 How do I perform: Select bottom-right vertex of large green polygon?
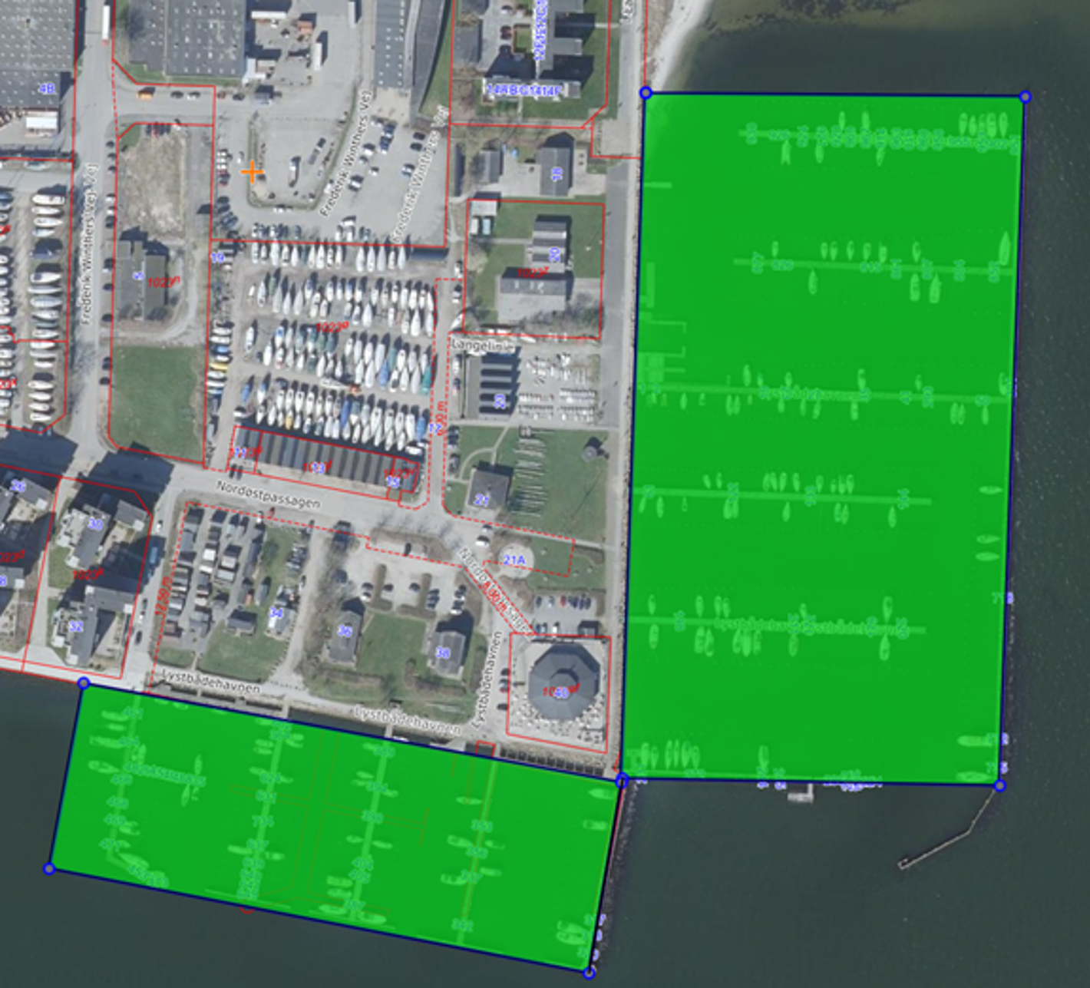[999, 785]
